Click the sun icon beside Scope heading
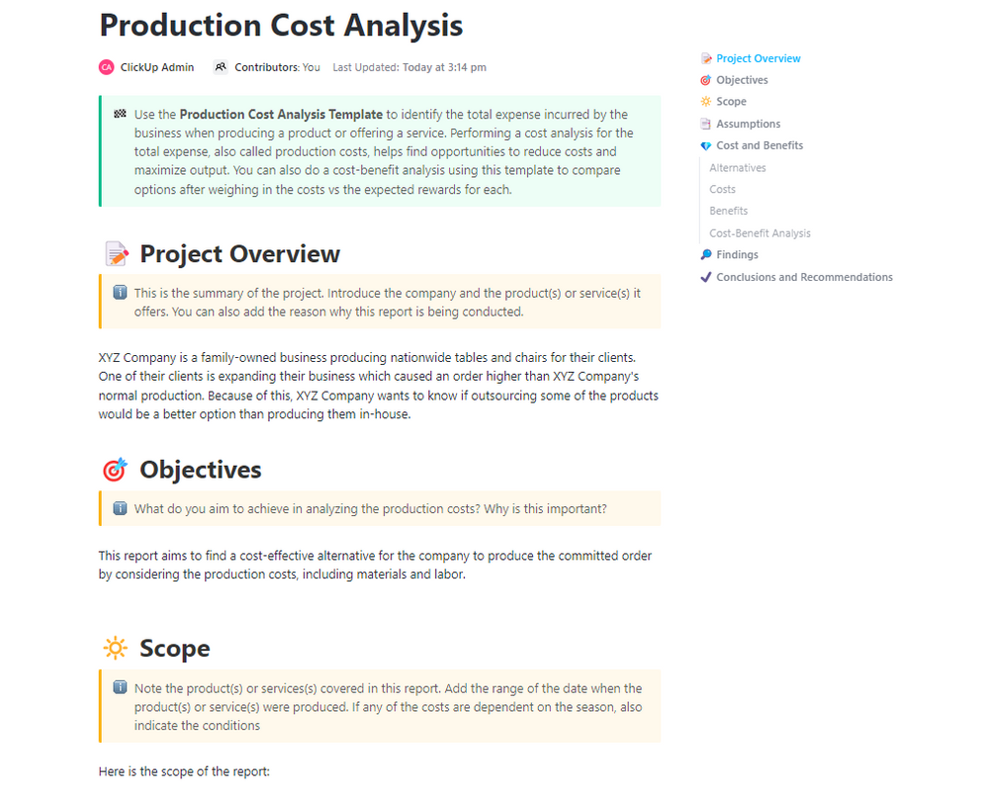Viewport: 989px width, 799px height. (115, 649)
